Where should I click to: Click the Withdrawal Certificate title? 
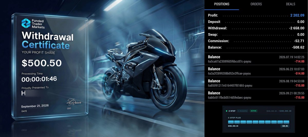click(47, 40)
